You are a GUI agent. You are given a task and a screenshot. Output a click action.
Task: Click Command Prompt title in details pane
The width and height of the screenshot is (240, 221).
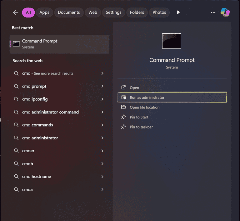tap(172, 60)
